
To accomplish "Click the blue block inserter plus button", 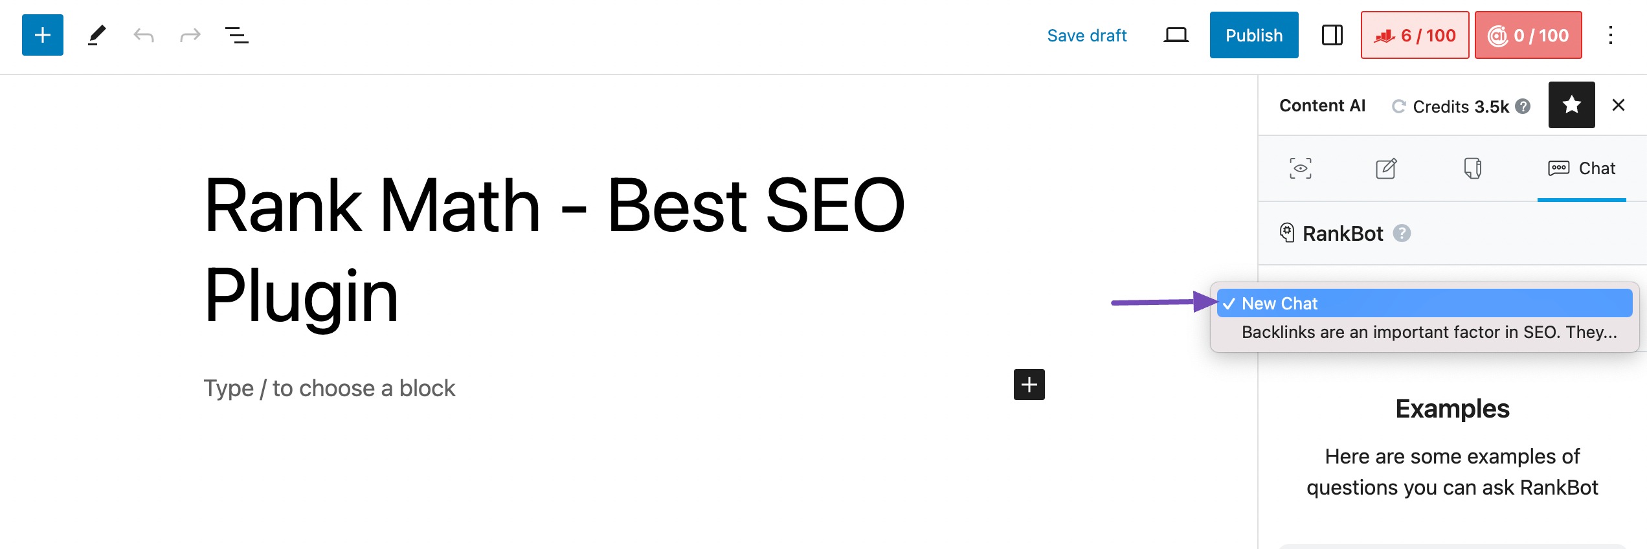I will (43, 35).
